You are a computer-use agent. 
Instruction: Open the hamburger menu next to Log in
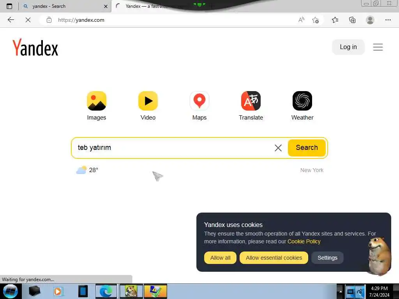click(378, 47)
